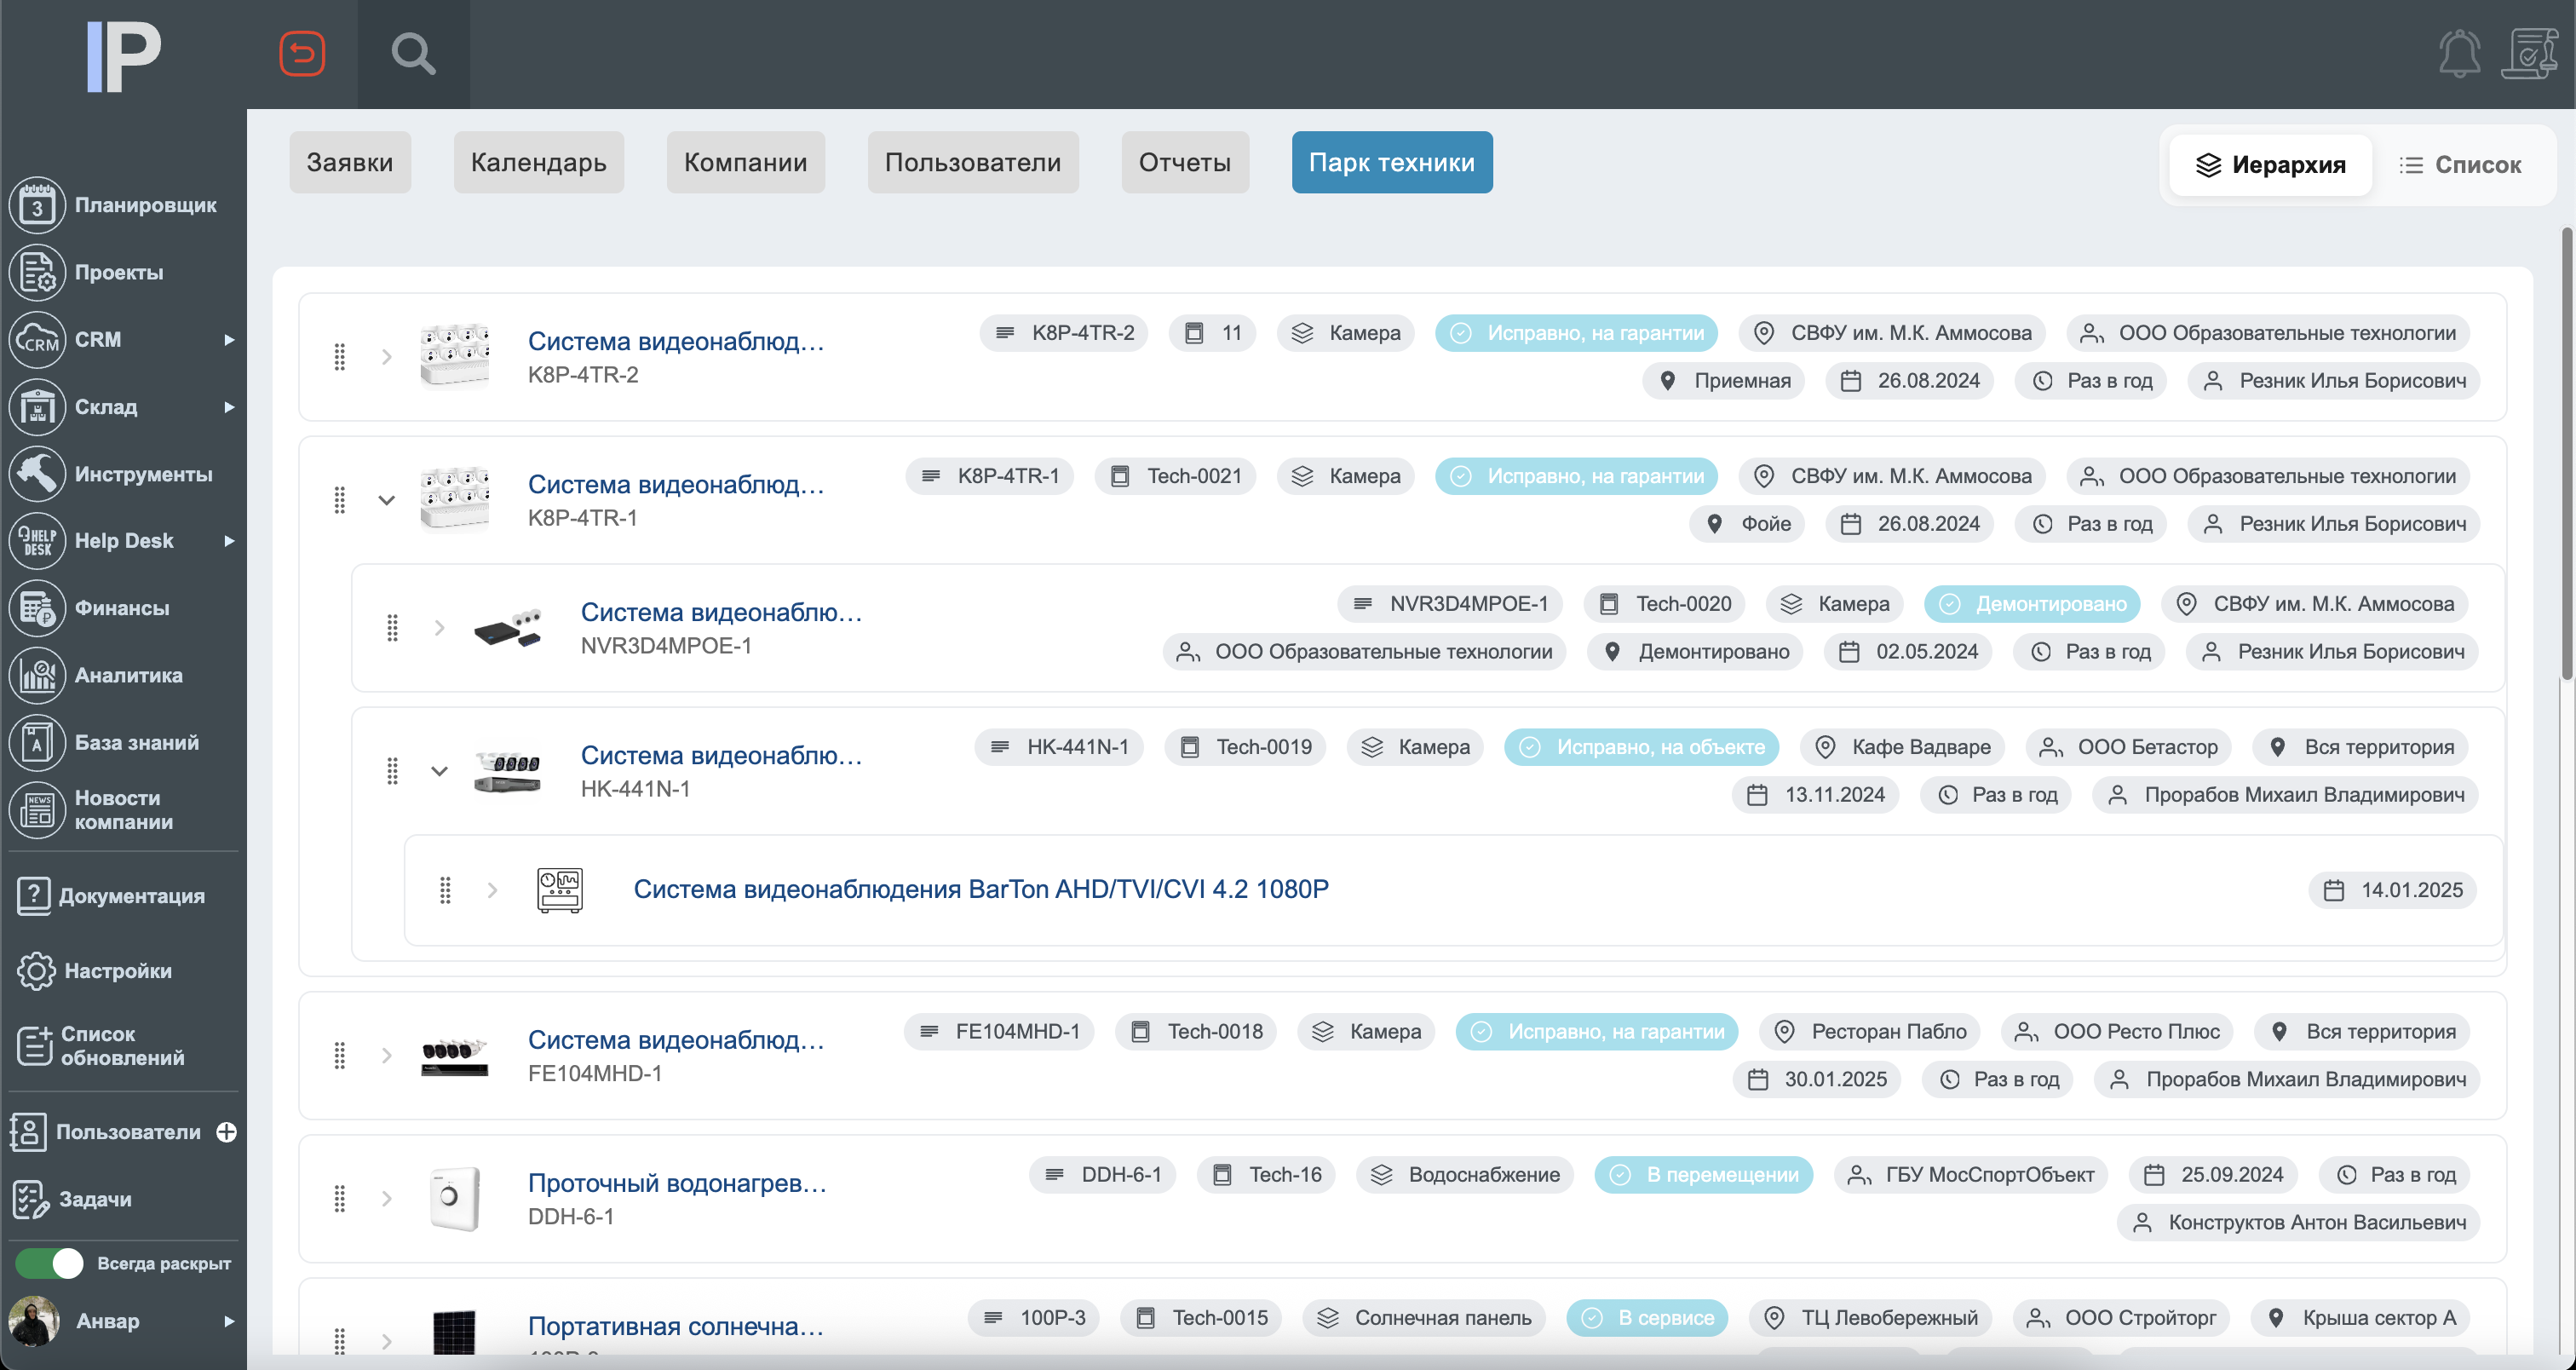Click the DDH-6-1 water heater thumbnail

coord(455,1198)
